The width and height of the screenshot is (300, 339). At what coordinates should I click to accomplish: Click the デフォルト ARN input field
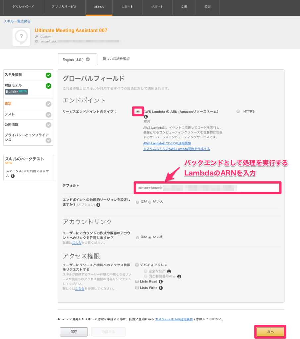pyautogui.click(x=208, y=188)
